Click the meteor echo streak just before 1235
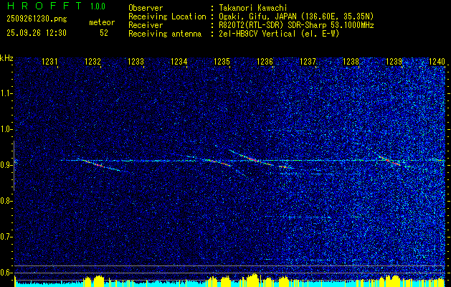 (218, 162)
